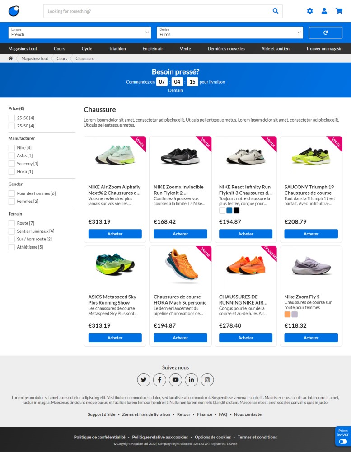
Task: Select lilac swatch on Nike Zoom Fly 5
Action: [295, 314]
